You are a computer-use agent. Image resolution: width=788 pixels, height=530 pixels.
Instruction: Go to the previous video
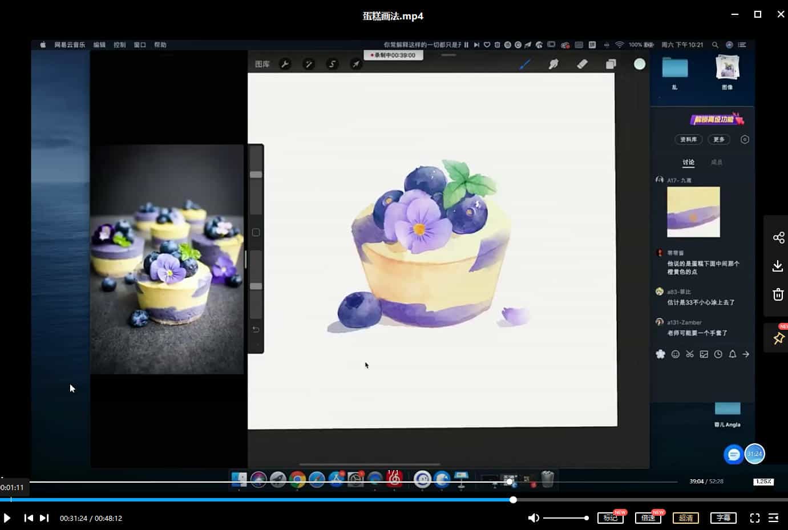point(28,518)
